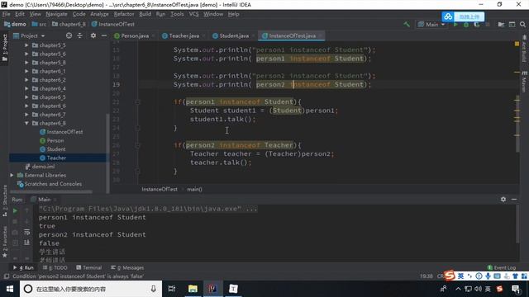529x297 pixels.
Task: Toggle scroll to end icon in Run console
Action: tap(26, 243)
